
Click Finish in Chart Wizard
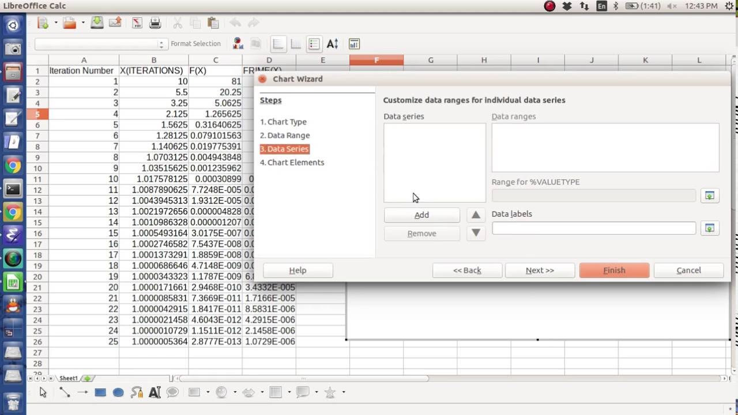tap(614, 270)
